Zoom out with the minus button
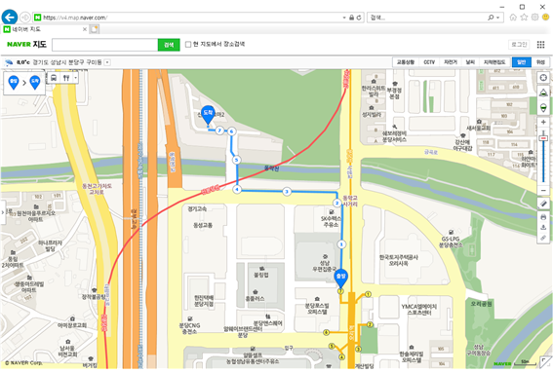The height and width of the screenshot is (373, 553). (543, 191)
